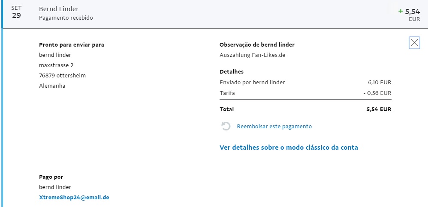This screenshot has width=428, height=207.
Task: Open Ver detalhes sobre o modo clássico link
Action: [x=289, y=148]
